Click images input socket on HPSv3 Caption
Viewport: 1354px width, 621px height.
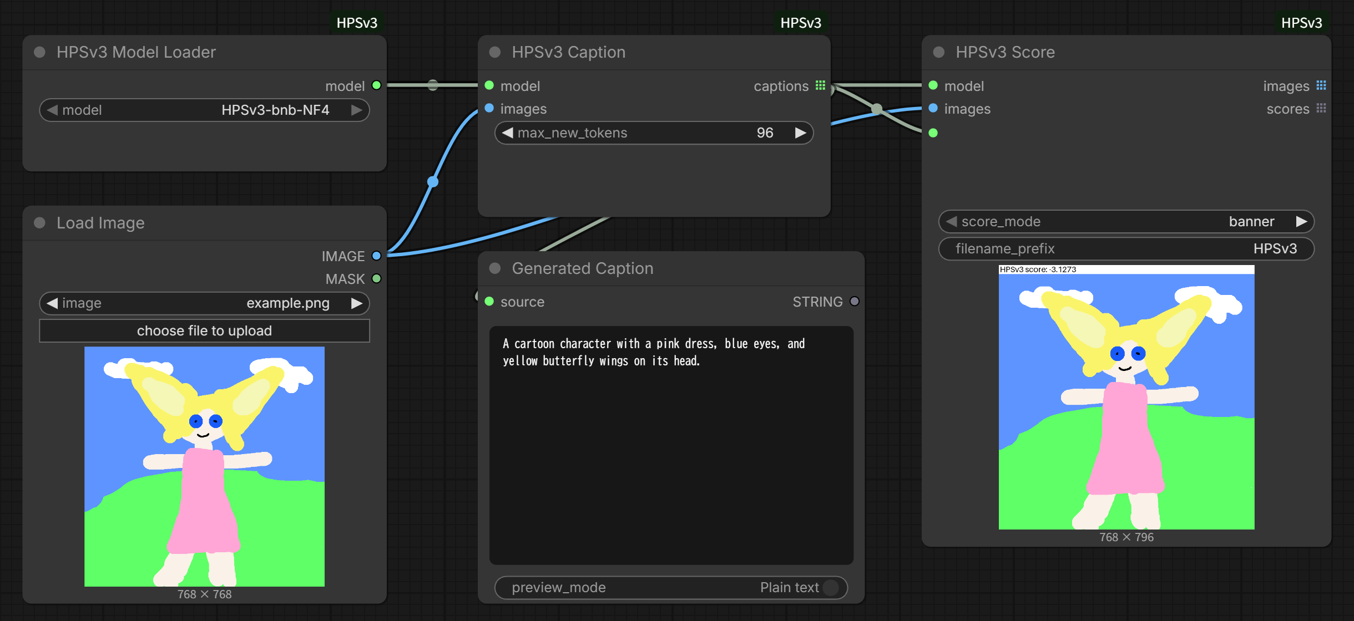tap(489, 108)
